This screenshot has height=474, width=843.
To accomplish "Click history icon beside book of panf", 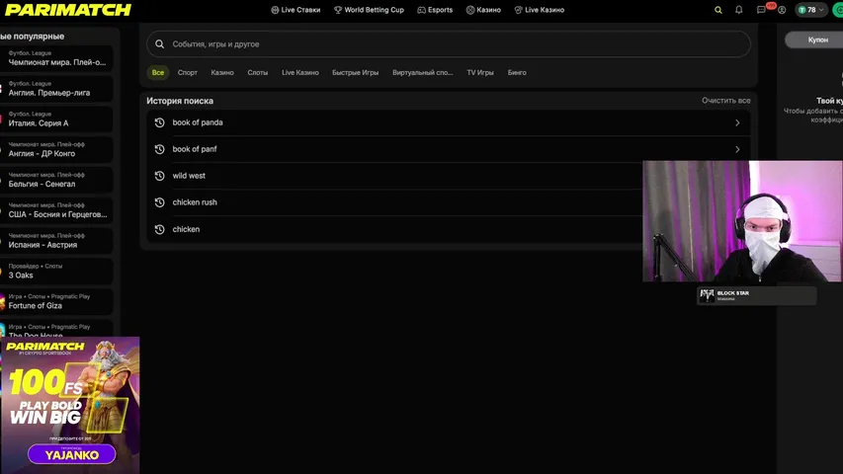I will tap(160, 149).
